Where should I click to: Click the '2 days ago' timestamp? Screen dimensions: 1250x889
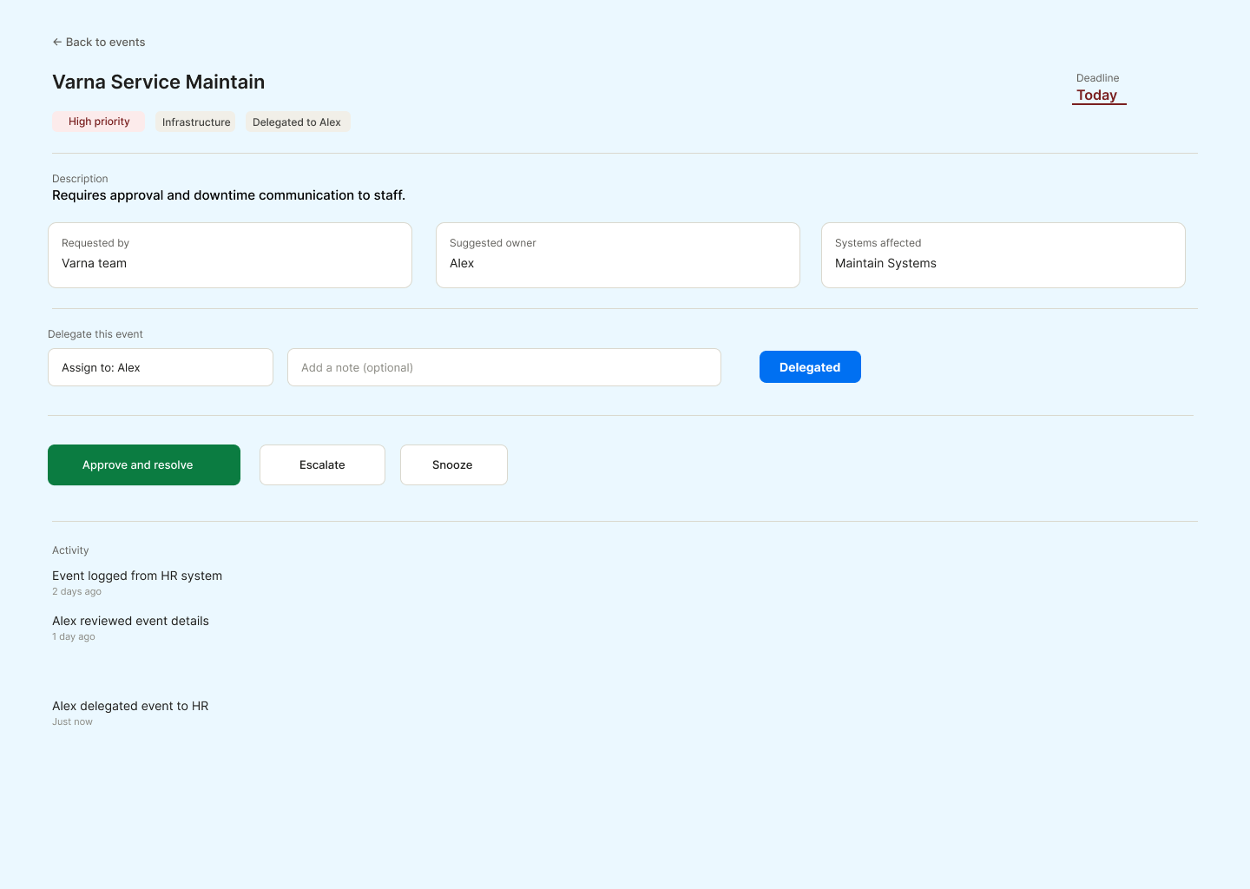click(x=76, y=591)
